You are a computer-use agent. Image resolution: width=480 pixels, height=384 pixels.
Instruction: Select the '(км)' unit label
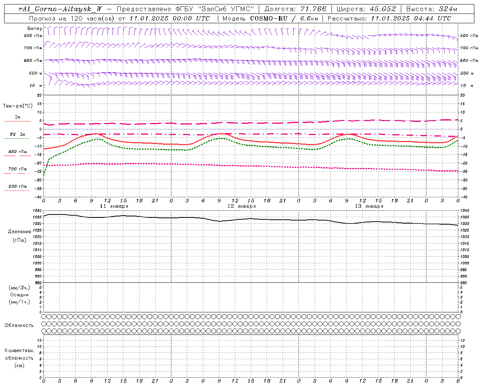click(19, 365)
